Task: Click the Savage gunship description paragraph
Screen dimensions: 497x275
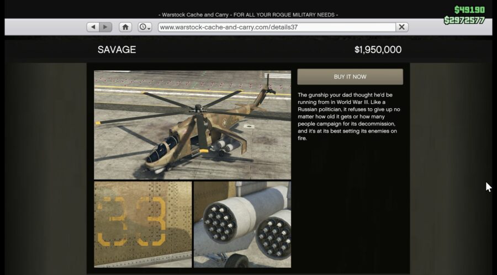Action: tap(349, 117)
